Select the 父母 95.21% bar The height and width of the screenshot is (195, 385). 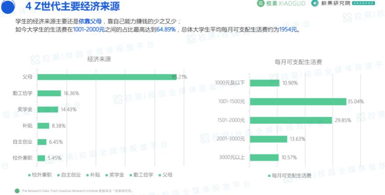[107, 77]
